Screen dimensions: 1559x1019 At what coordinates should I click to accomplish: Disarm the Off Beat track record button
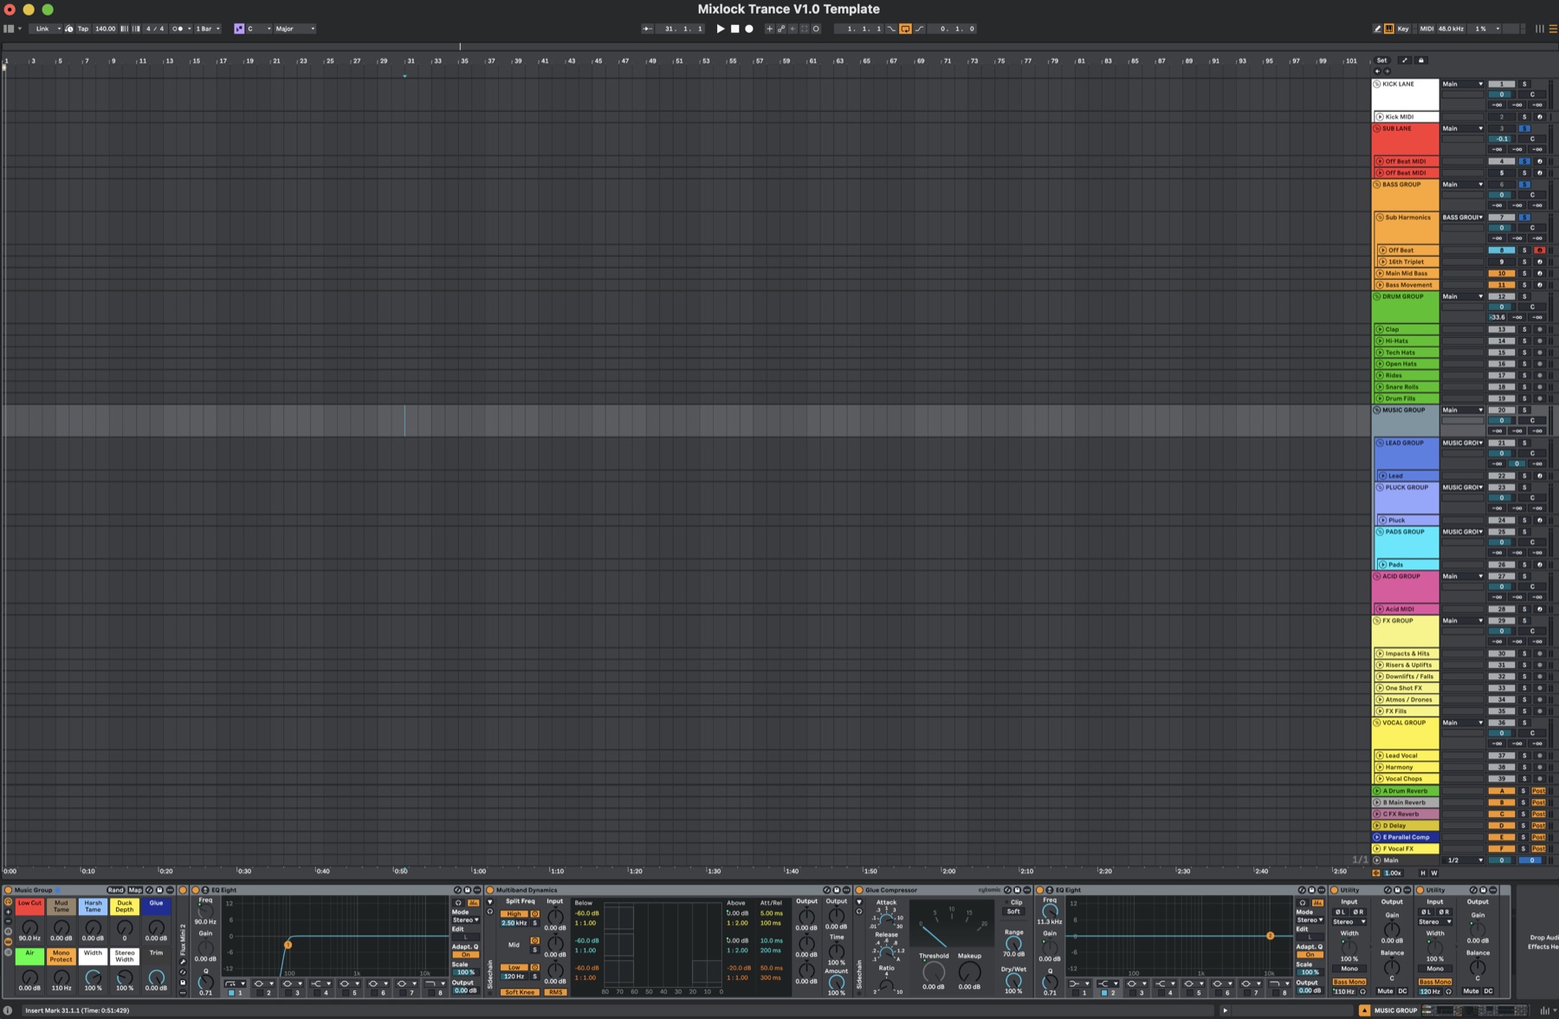1539,250
